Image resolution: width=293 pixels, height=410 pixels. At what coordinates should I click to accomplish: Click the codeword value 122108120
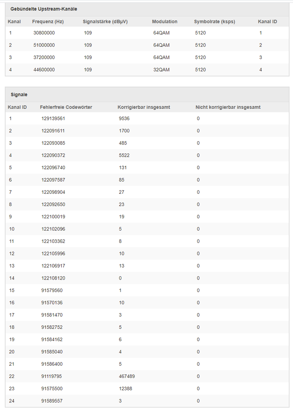click(53, 278)
